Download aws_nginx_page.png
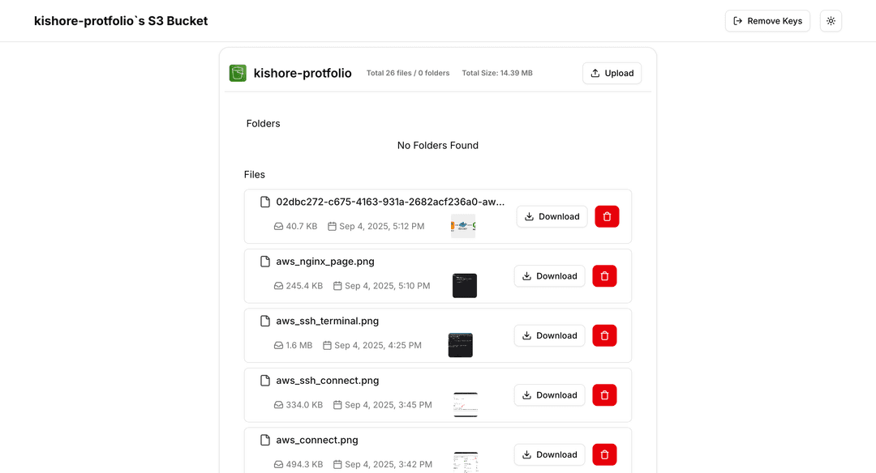Viewport: 876px width, 473px height. 549,276
